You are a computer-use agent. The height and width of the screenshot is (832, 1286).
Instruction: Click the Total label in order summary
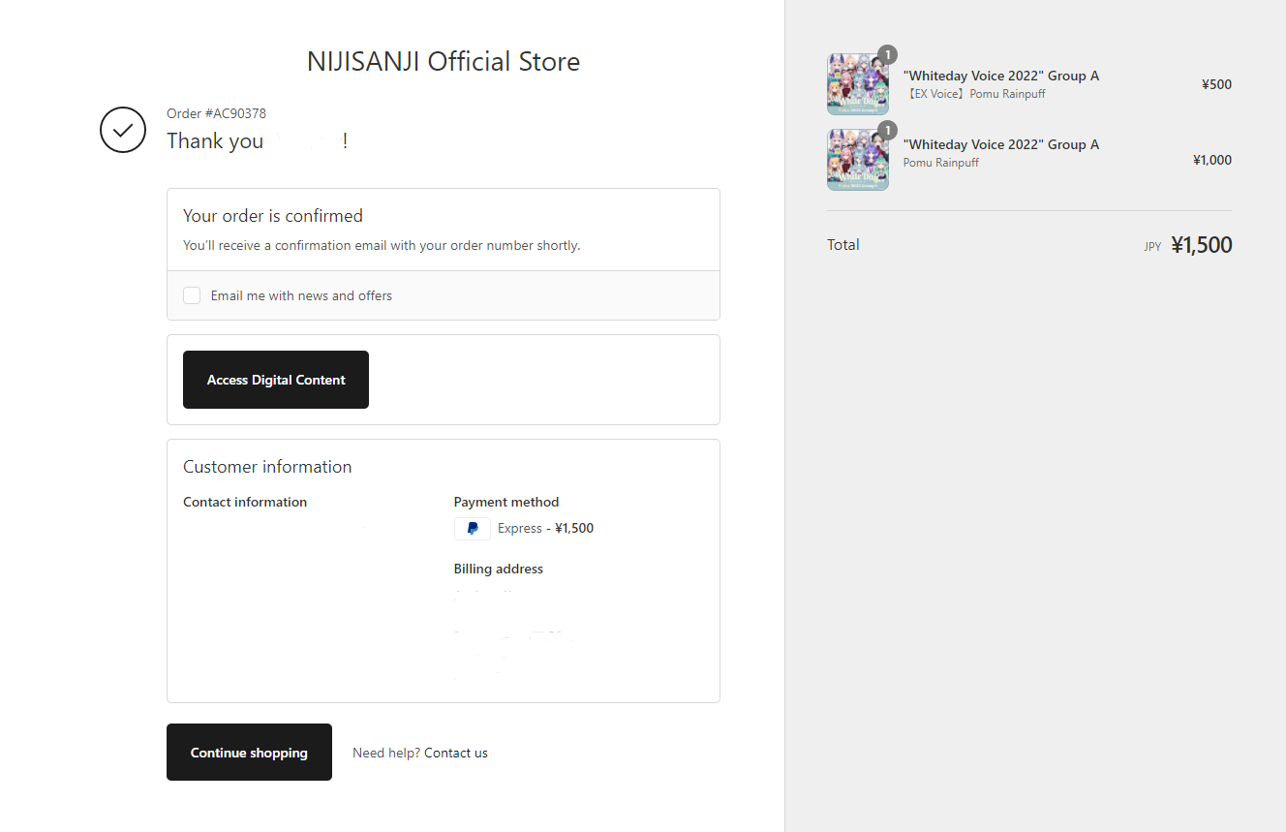coord(843,244)
